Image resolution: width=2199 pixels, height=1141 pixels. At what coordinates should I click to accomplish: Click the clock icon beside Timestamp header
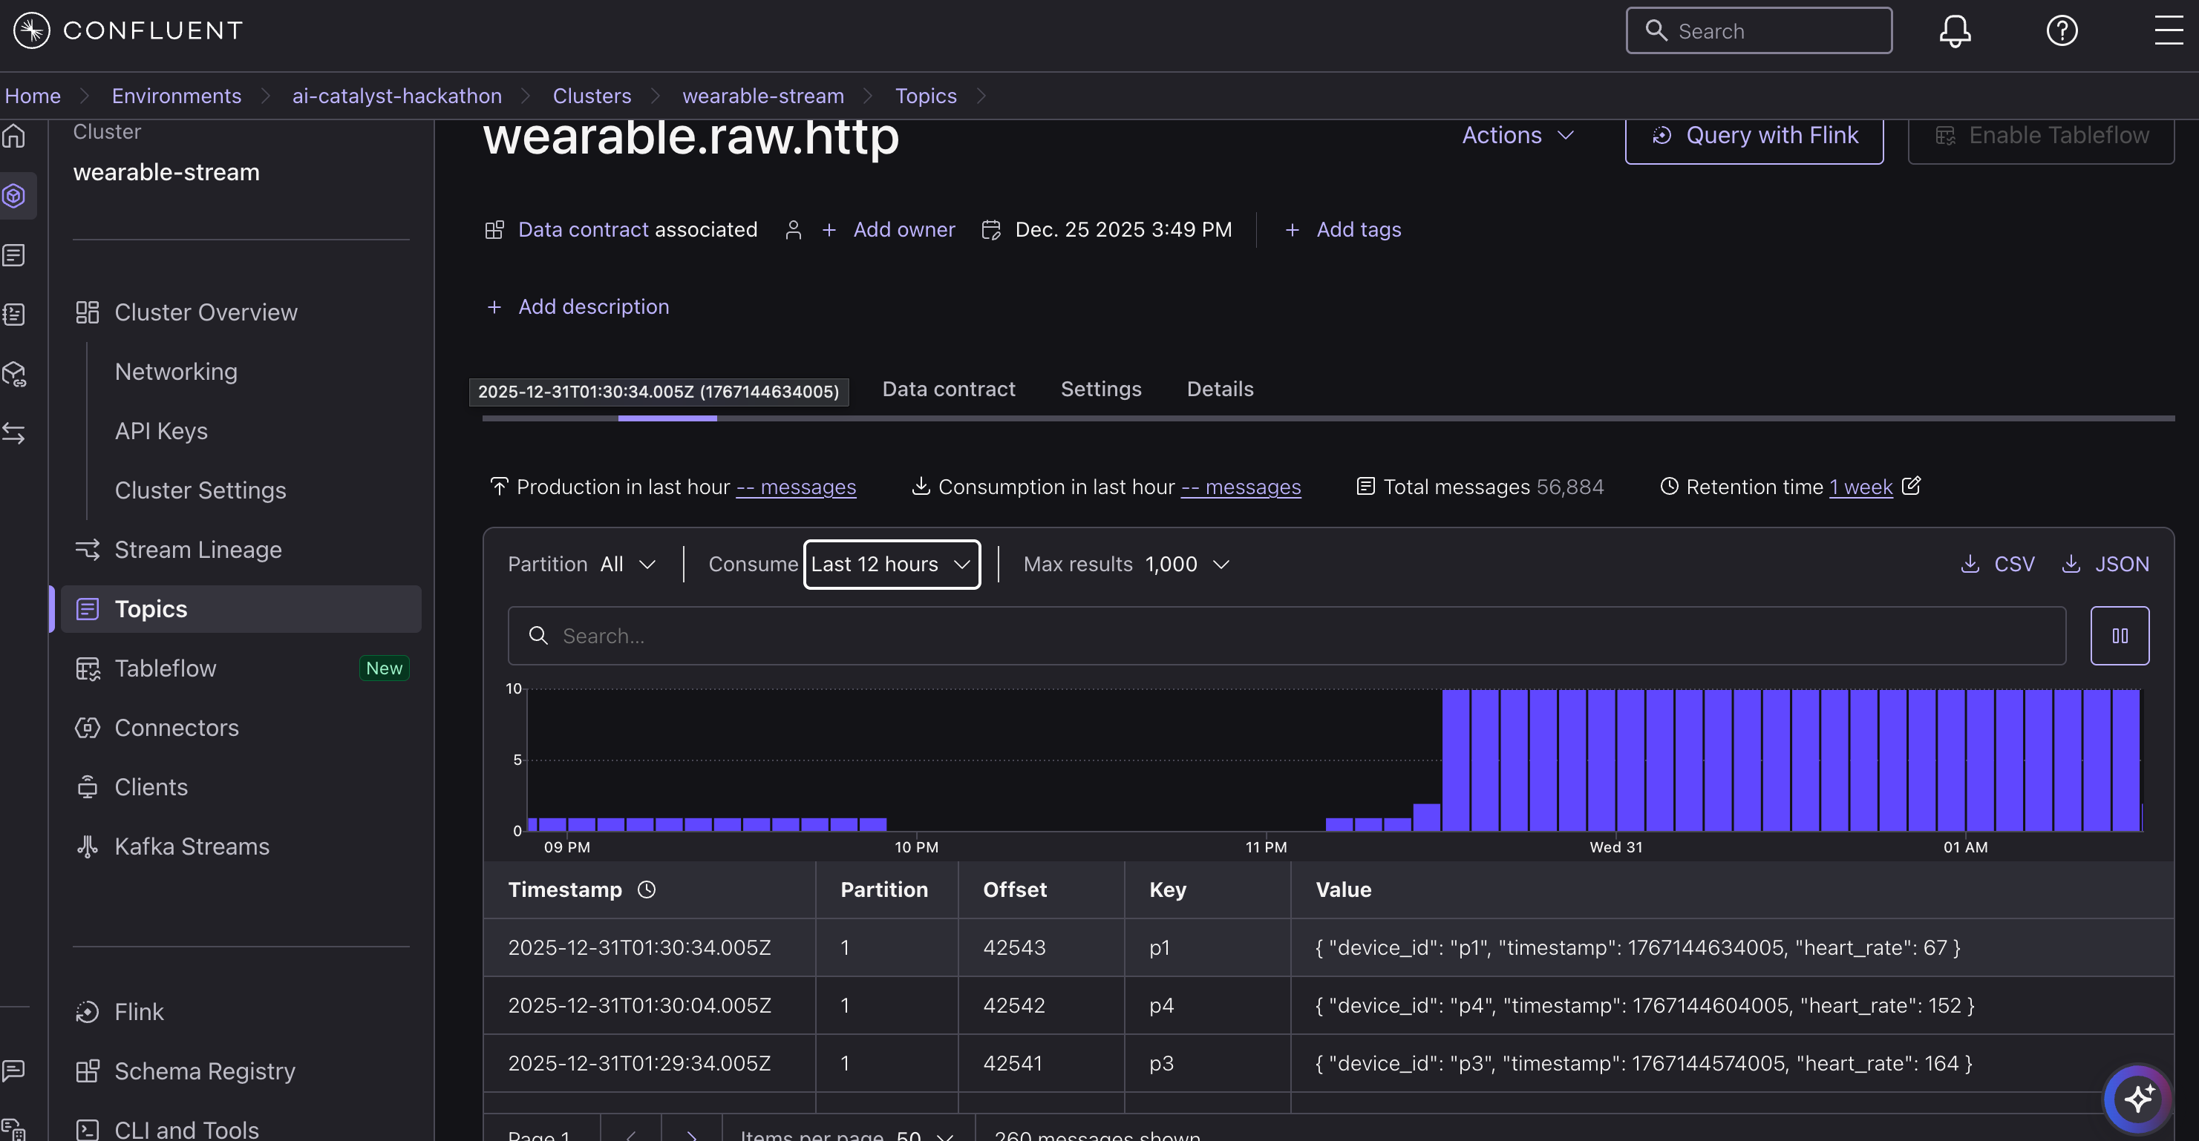click(647, 890)
